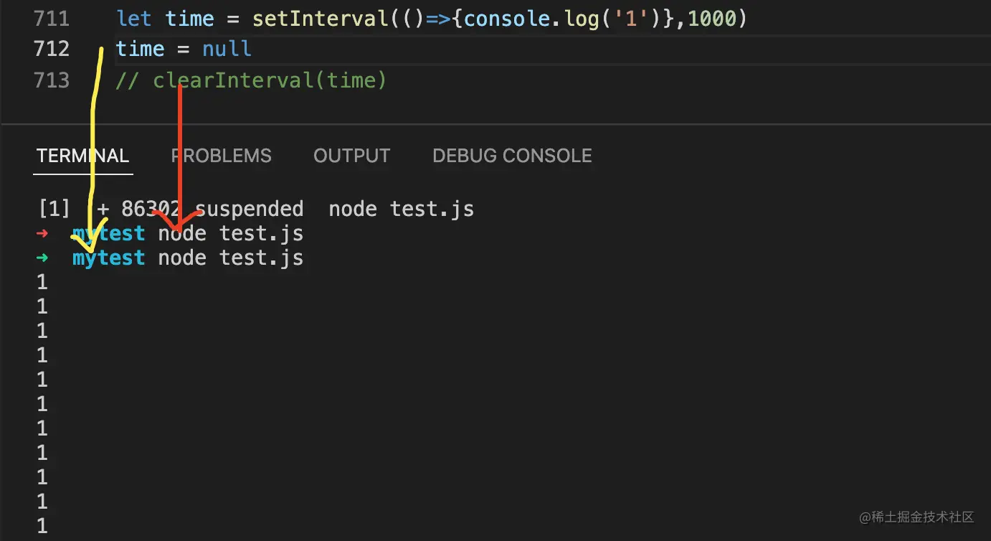Click line number 713 in the gutter
The image size is (991, 541).
click(52, 80)
